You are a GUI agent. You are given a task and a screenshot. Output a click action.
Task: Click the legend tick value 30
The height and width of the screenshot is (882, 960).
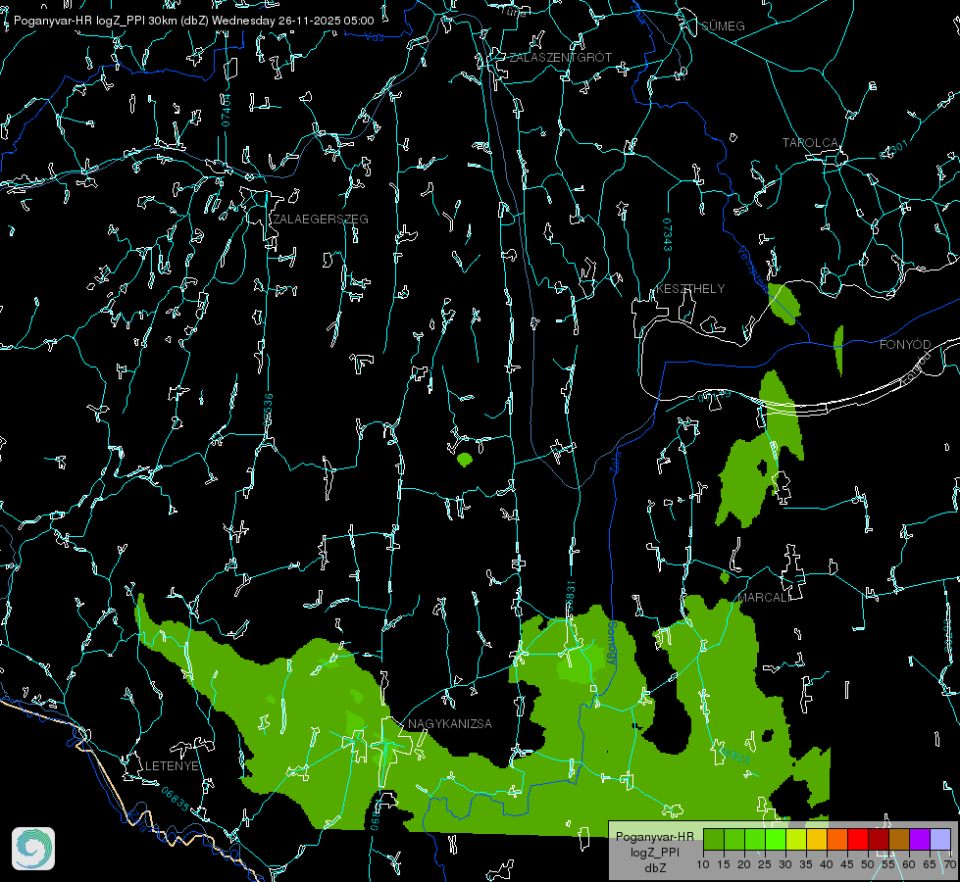coord(785,864)
